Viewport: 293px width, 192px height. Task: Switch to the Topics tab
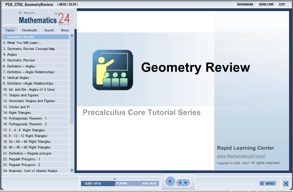10,30
